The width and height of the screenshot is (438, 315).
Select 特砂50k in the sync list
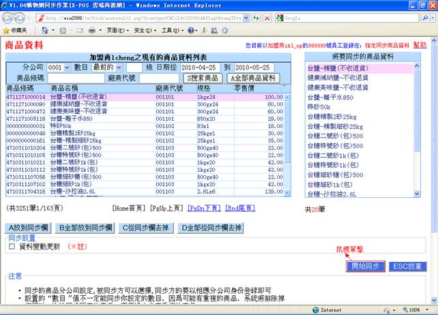(x=319, y=107)
